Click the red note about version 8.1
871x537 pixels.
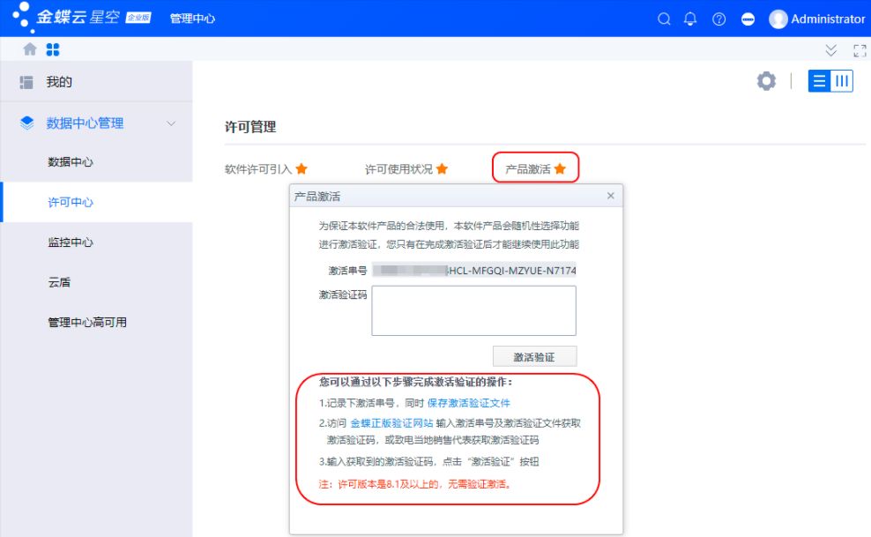(414, 484)
